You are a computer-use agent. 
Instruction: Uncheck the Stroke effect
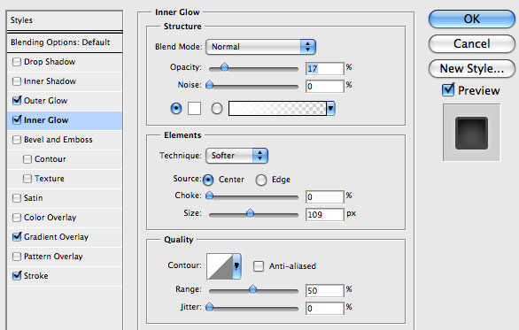click(17, 275)
